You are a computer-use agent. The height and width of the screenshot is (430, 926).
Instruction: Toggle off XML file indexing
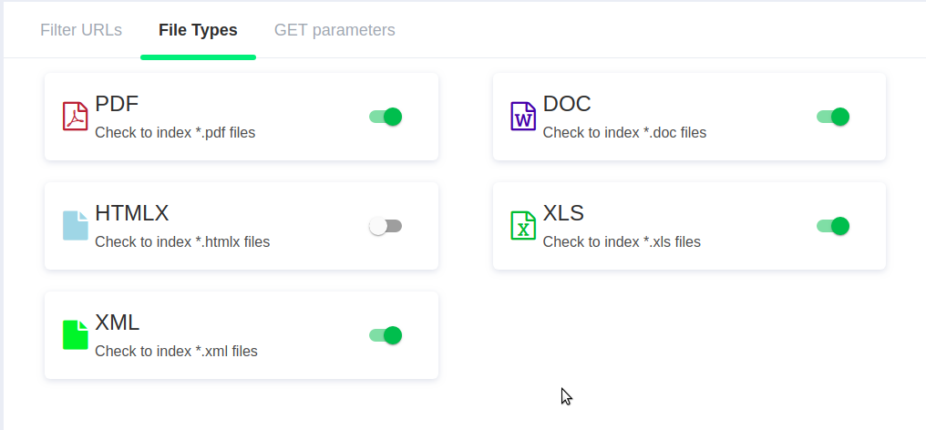click(x=386, y=335)
